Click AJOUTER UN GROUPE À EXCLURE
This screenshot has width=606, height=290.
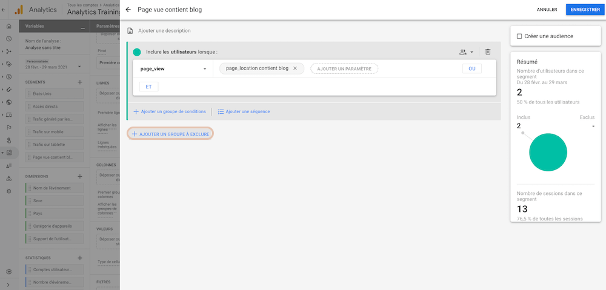[170, 134]
